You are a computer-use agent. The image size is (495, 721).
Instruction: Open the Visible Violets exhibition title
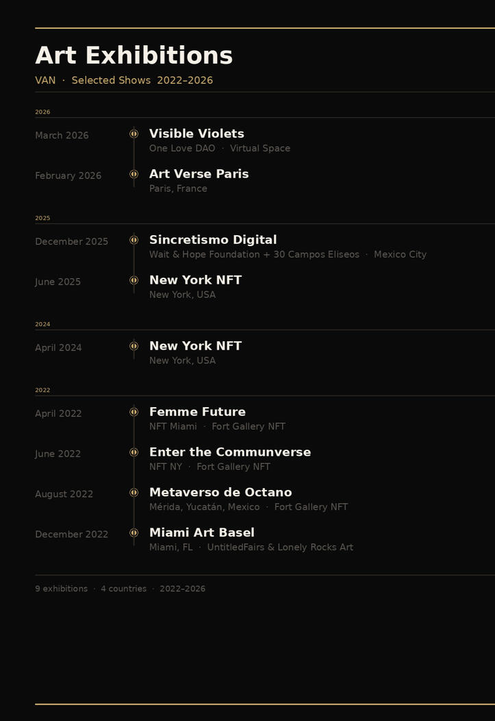(x=196, y=134)
